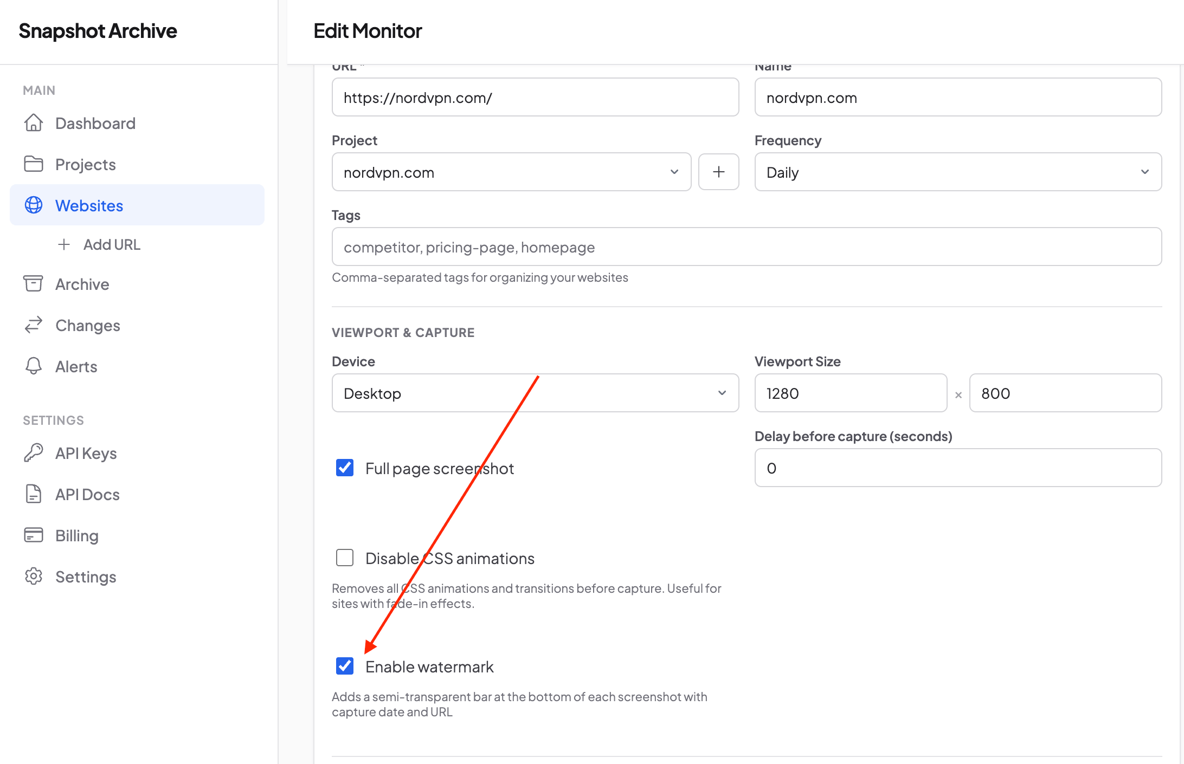Click the Alerts bell icon
Viewport: 1184px width, 764px height.
34,366
